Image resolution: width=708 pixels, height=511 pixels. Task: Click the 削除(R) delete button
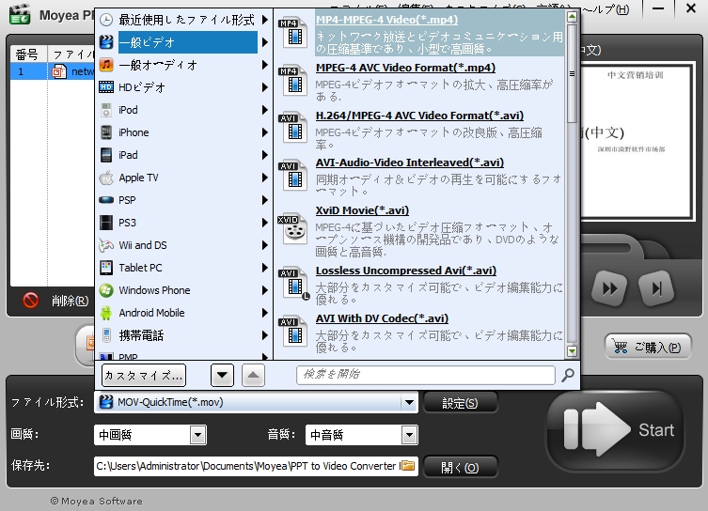coord(56,301)
